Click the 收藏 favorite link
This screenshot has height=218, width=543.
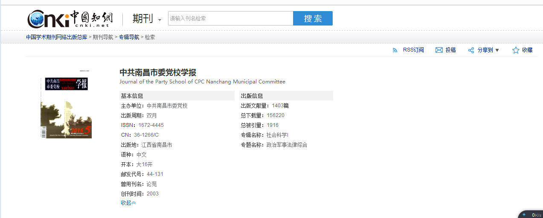coord(527,50)
